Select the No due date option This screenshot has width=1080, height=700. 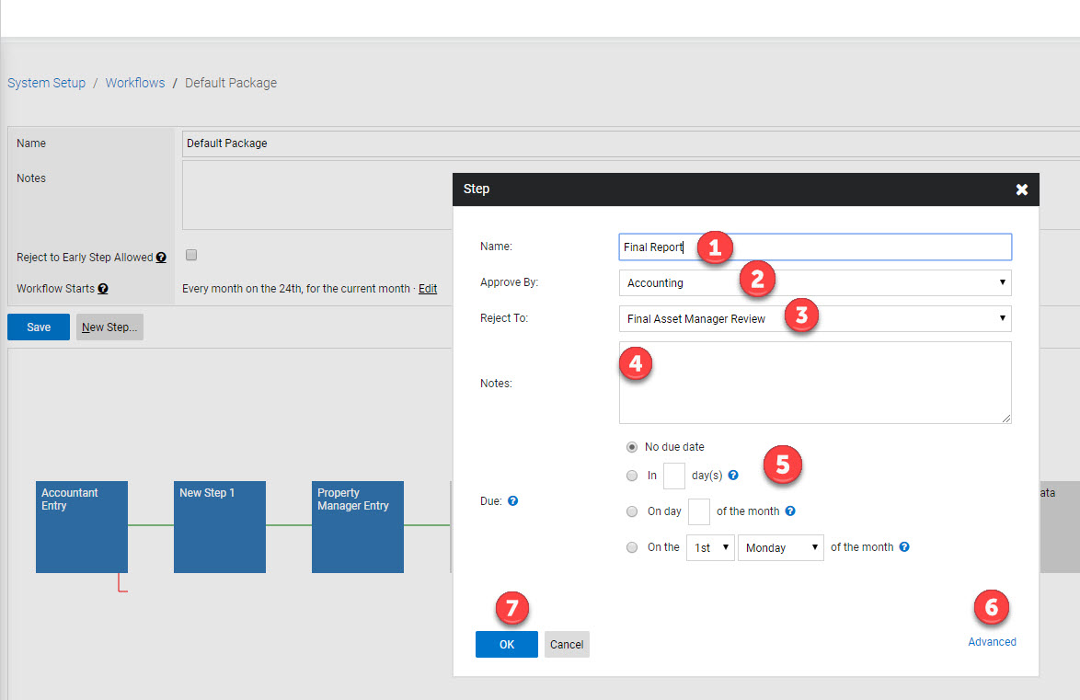632,446
